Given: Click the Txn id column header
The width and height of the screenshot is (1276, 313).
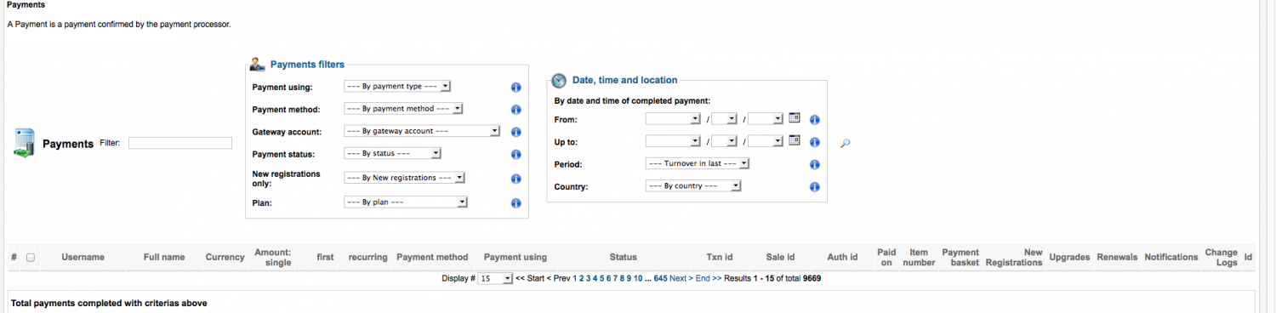Looking at the screenshot, I should [x=720, y=257].
